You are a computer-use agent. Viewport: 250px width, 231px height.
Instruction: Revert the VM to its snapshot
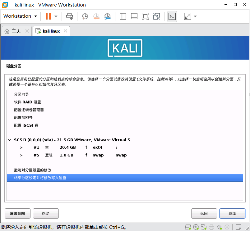[x=95, y=16]
